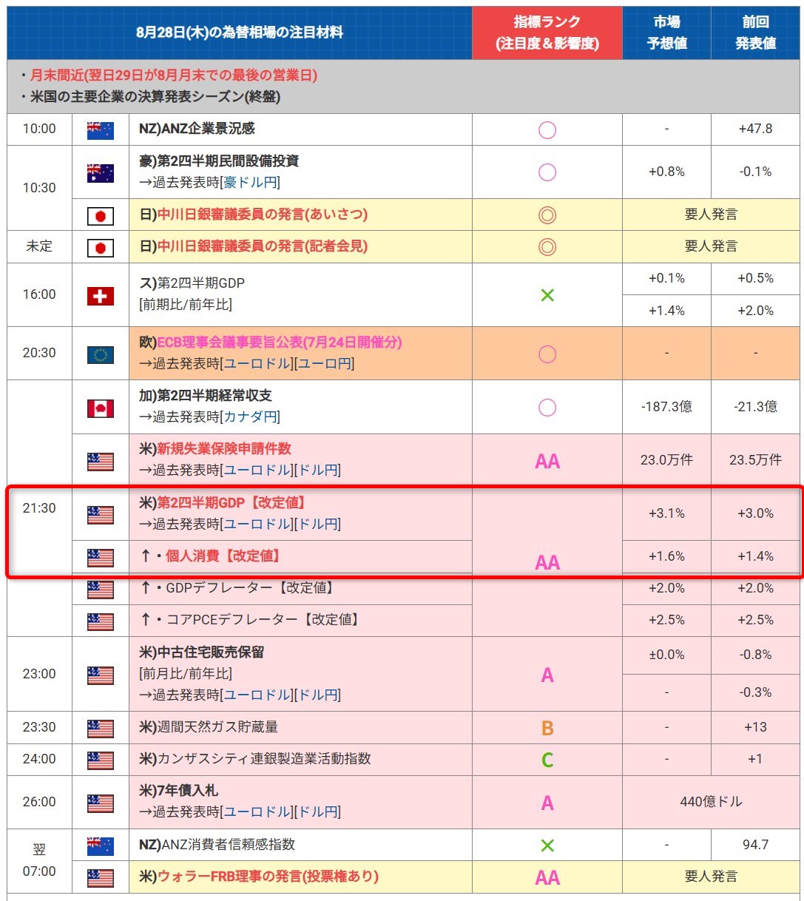Click the 前回発表値 column header
This screenshot has width=804, height=901.
755,33
